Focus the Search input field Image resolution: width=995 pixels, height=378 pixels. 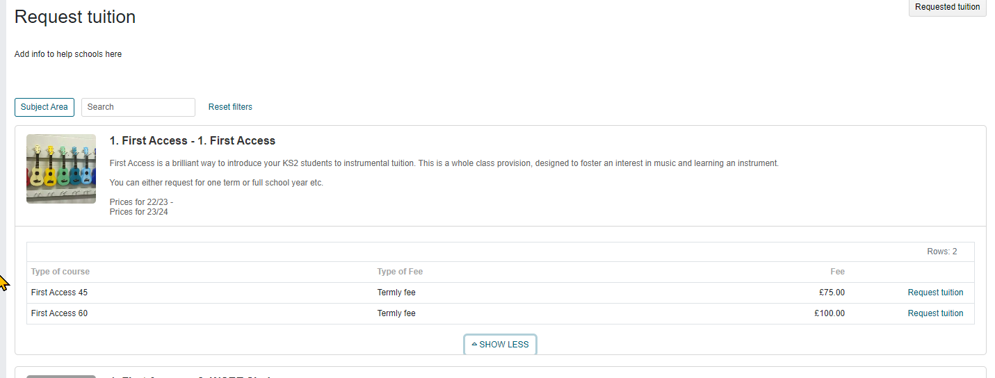138,107
